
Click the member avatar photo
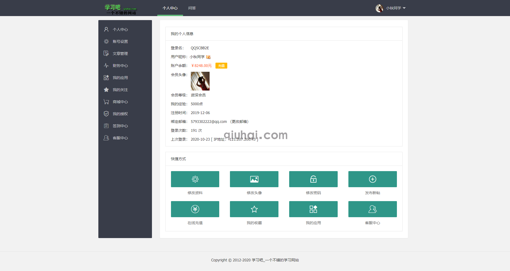[200, 81]
